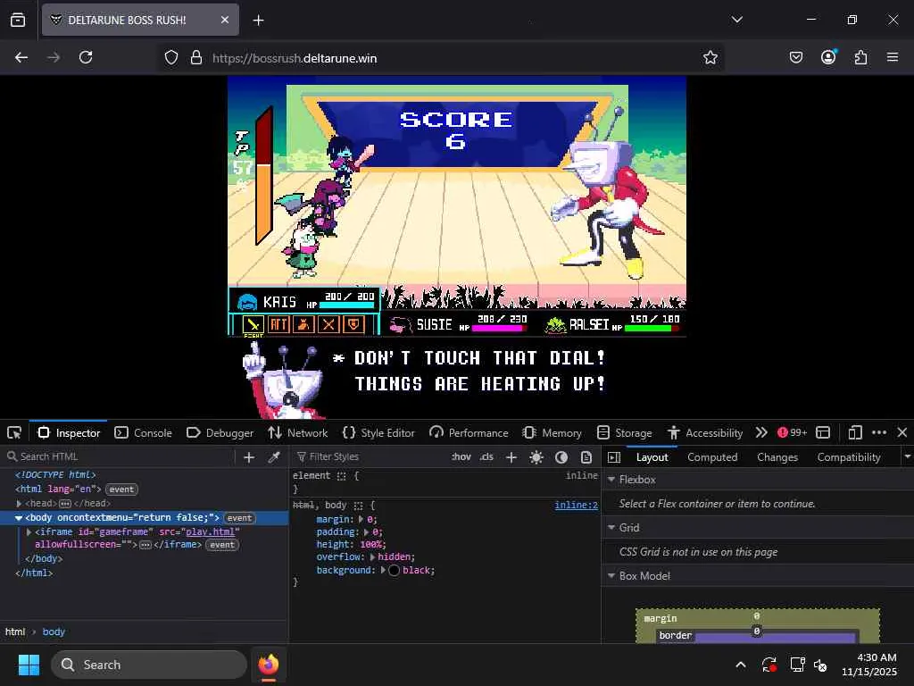Expand the iframe gameframe node
Screen dimensions: 914x686
29,532
